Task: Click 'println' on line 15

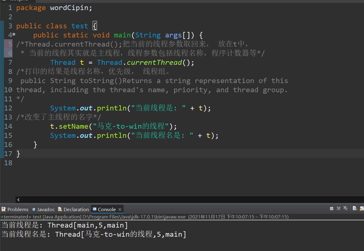Action: (x=112, y=136)
